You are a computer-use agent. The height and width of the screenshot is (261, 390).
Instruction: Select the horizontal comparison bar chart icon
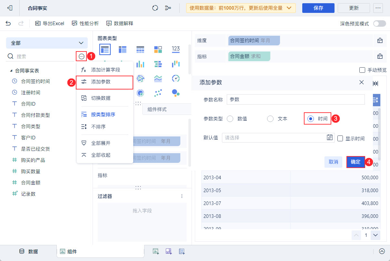(x=158, y=64)
